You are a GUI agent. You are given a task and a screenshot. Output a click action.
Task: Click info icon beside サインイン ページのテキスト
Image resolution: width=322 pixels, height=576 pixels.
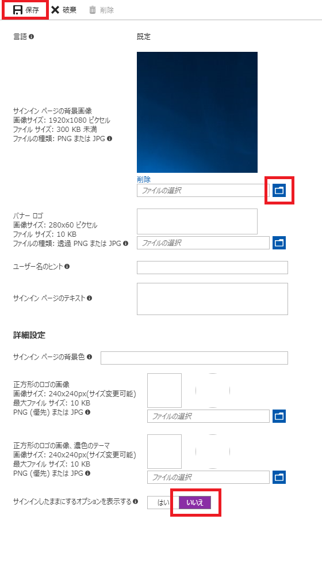(x=90, y=298)
